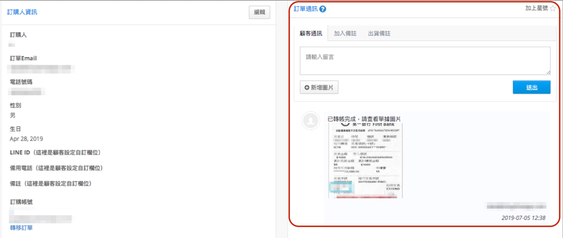
Task: Open the First Bank ATM receipt image
Action: (365, 160)
